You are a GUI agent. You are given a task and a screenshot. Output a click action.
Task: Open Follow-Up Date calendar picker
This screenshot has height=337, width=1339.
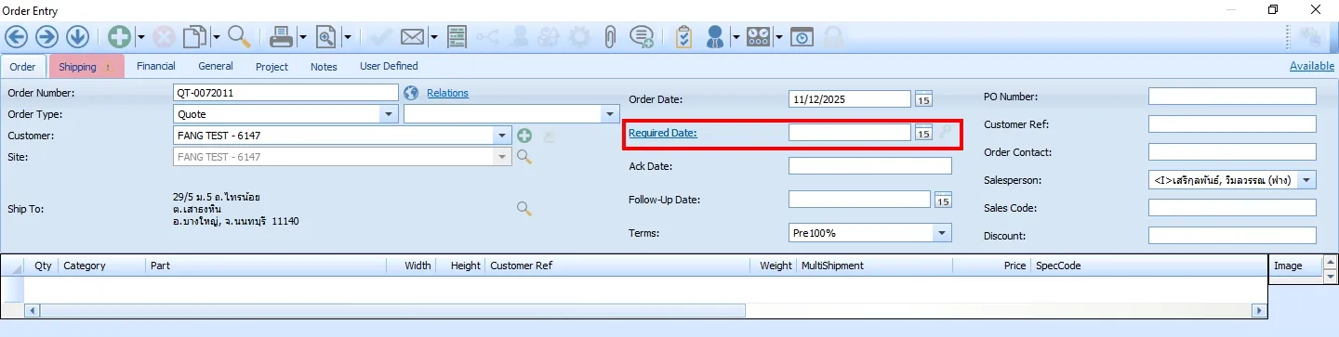[x=943, y=200]
